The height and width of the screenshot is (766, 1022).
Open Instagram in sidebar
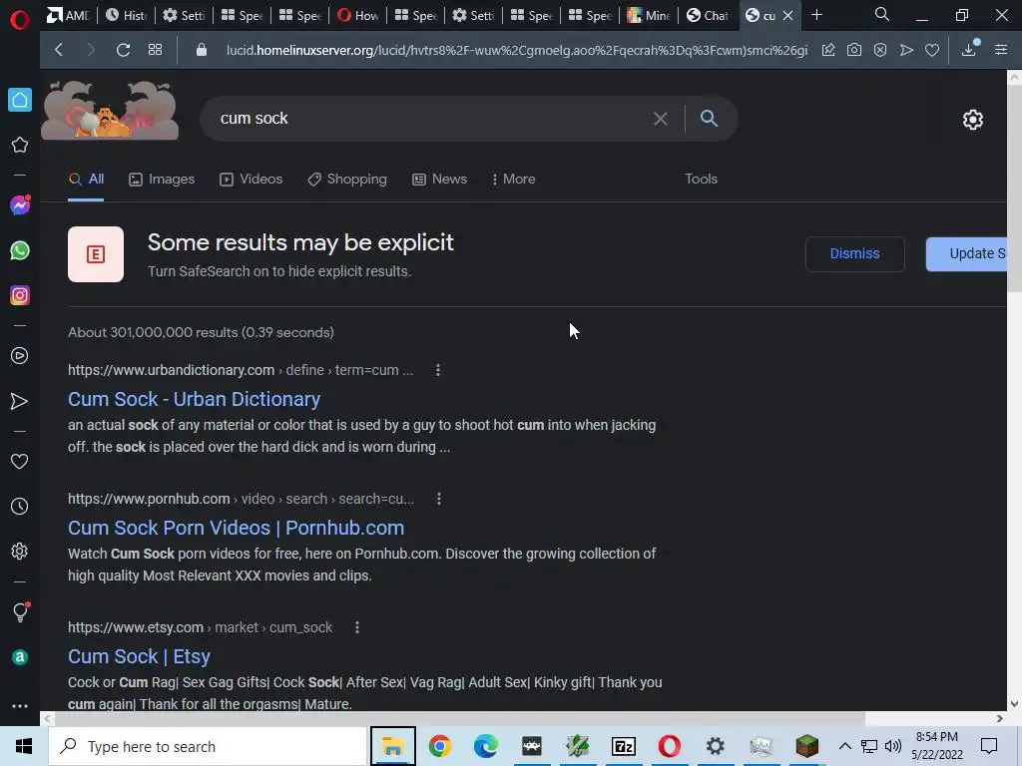(20, 295)
